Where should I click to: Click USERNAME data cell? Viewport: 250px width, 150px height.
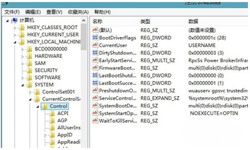pos(202,45)
